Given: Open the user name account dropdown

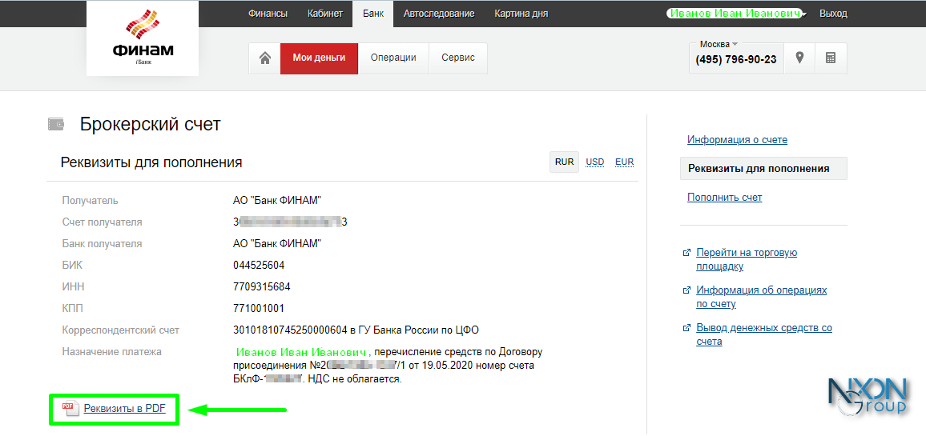Looking at the screenshot, I should click(737, 14).
